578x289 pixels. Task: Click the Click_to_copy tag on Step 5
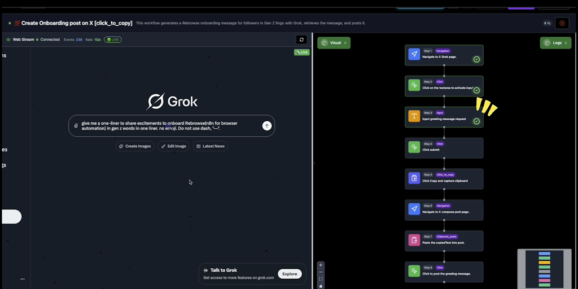(x=445, y=175)
